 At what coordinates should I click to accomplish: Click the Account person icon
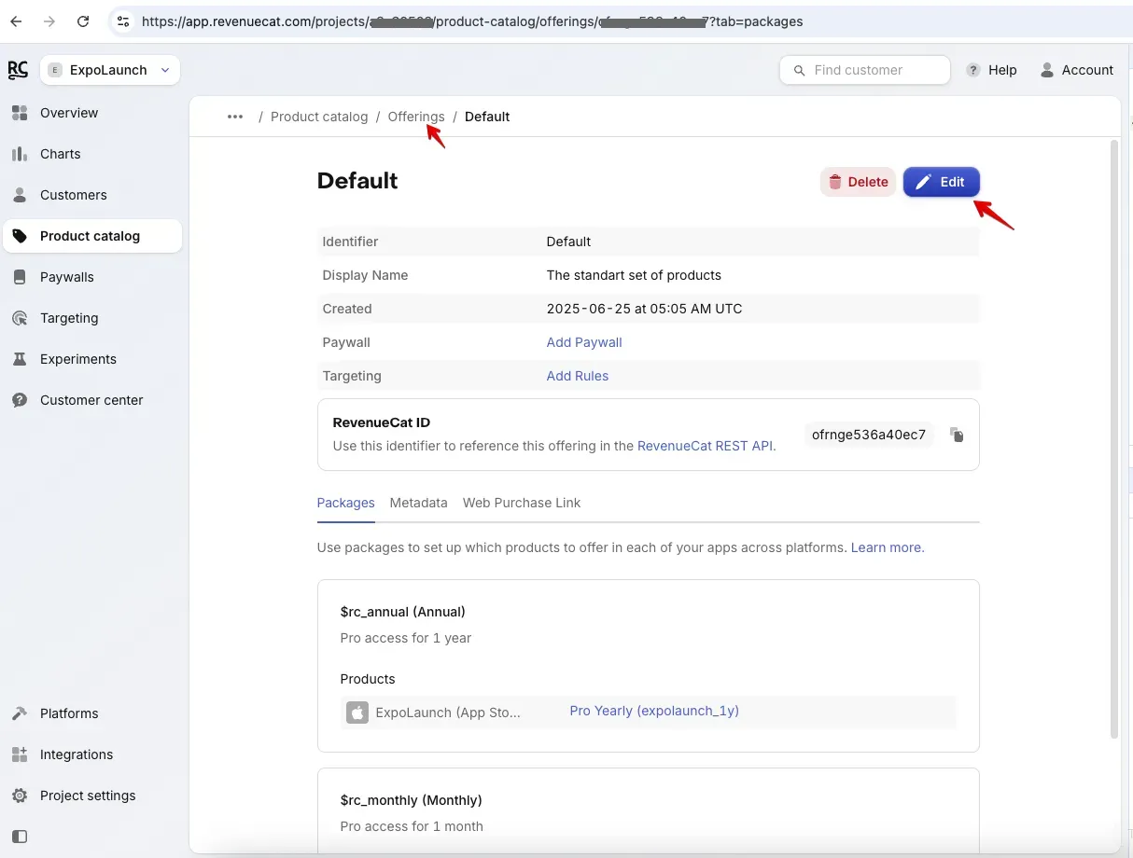click(x=1047, y=70)
